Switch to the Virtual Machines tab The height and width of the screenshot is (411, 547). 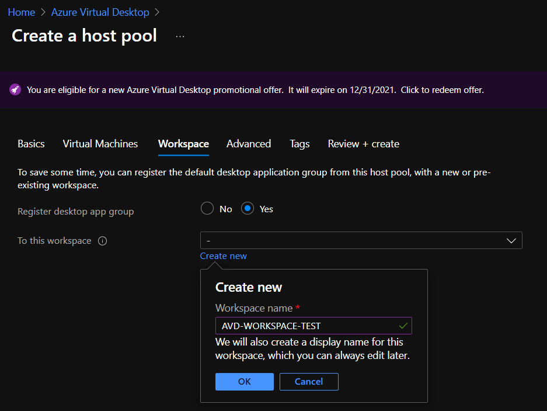pos(100,144)
